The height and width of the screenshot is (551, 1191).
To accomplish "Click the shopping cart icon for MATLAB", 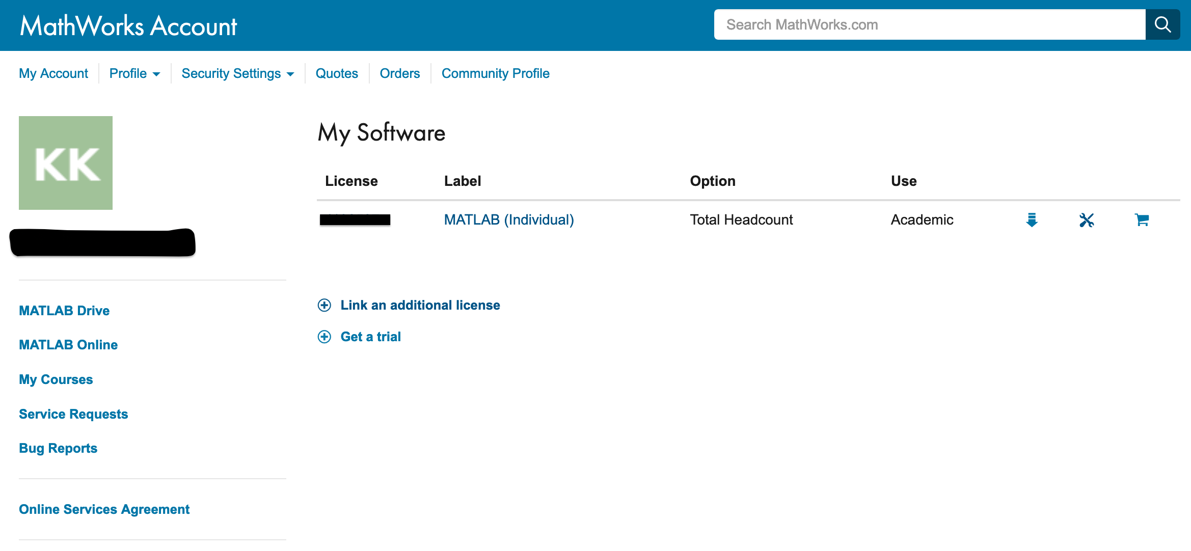I will tap(1143, 219).
